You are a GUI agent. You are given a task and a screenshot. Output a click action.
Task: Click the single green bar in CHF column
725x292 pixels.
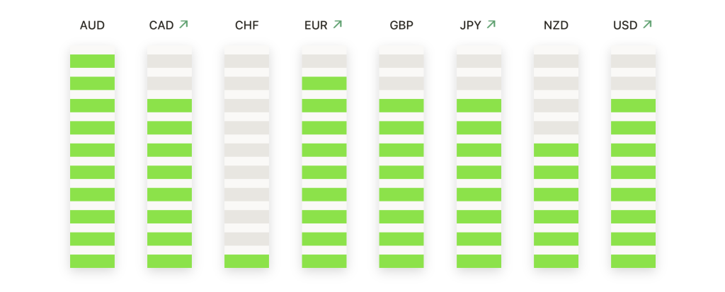pyautogui.click(x=247, y=261)
